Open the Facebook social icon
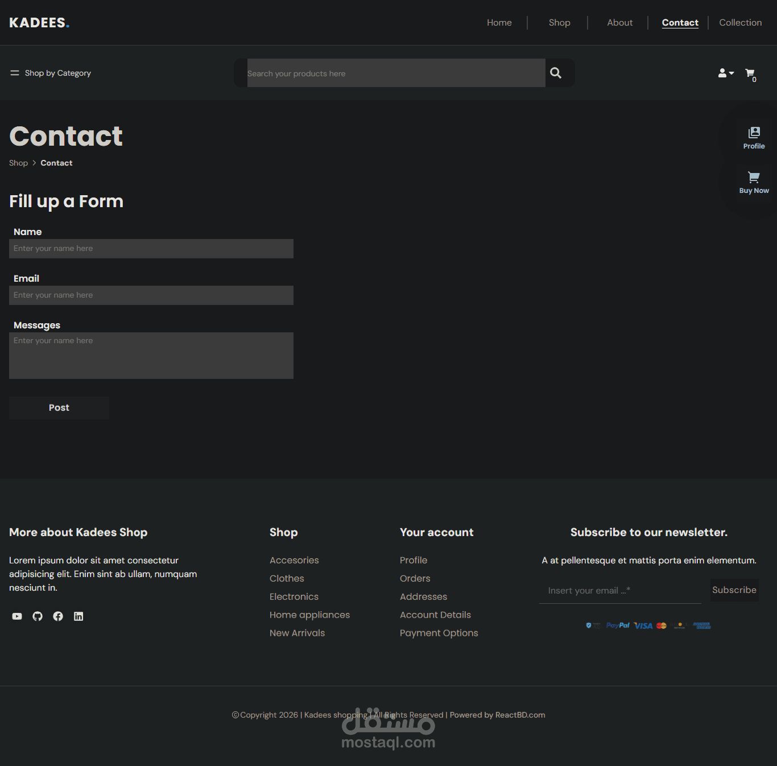 [58, 616]
